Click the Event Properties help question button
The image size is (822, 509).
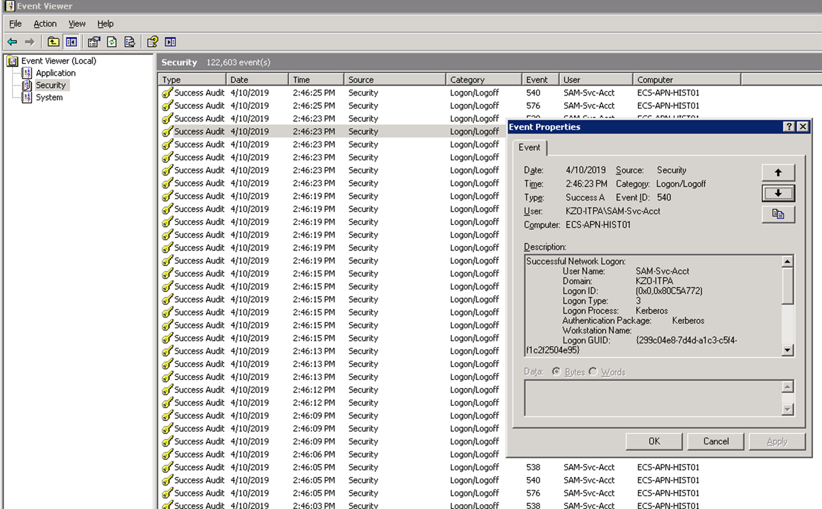pyautogui.click(x=789, y=127)
